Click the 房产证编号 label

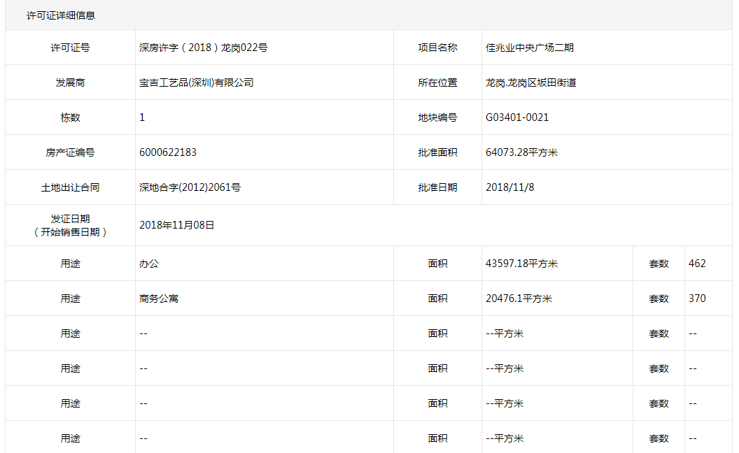pyautogui.click(x=70, y=152)
